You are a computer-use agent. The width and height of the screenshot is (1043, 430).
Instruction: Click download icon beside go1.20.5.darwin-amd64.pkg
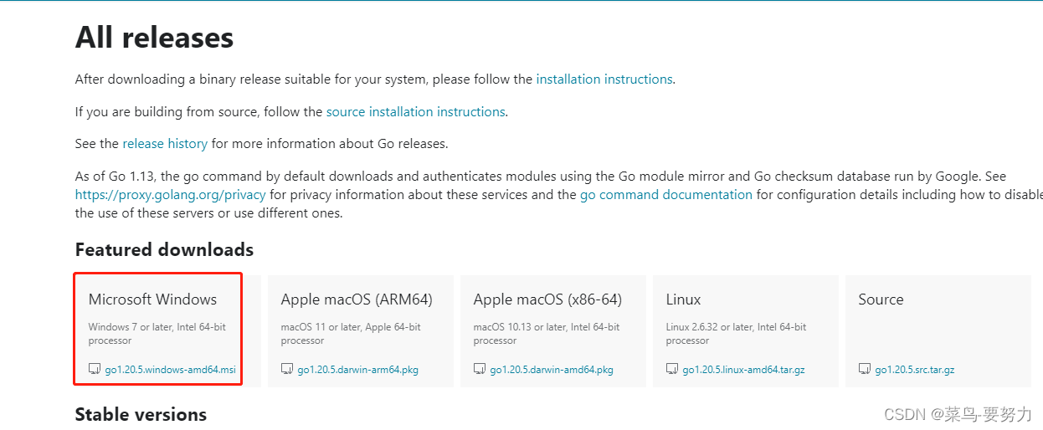(x=480, y=369)
